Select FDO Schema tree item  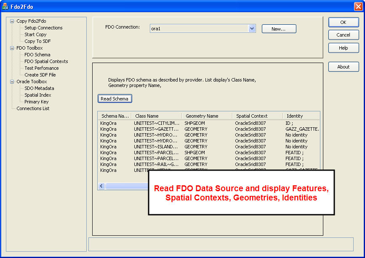pyautogui.click(x=37, y=55)
